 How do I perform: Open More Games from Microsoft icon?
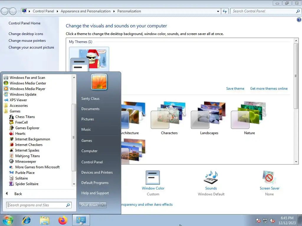[x=12, y=167]
